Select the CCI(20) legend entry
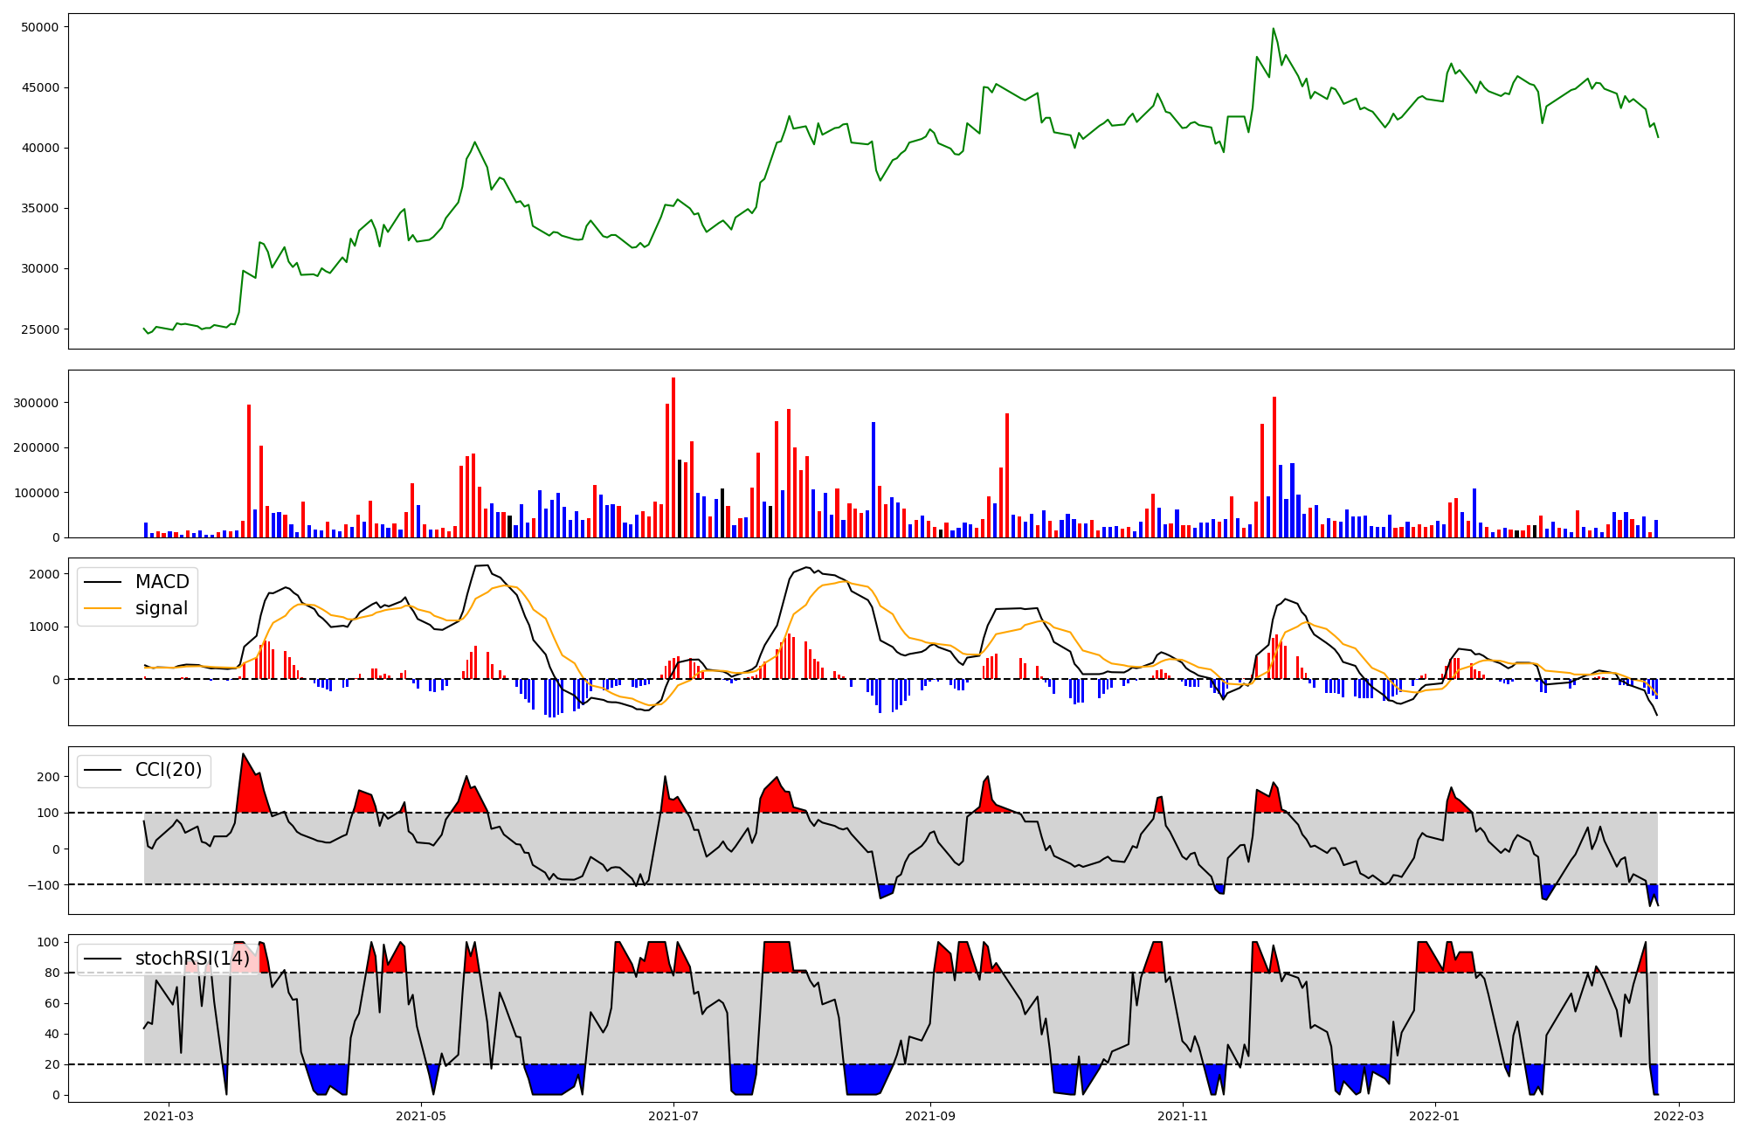Viewport: 1747px width, 1136px height. point(168,770)
